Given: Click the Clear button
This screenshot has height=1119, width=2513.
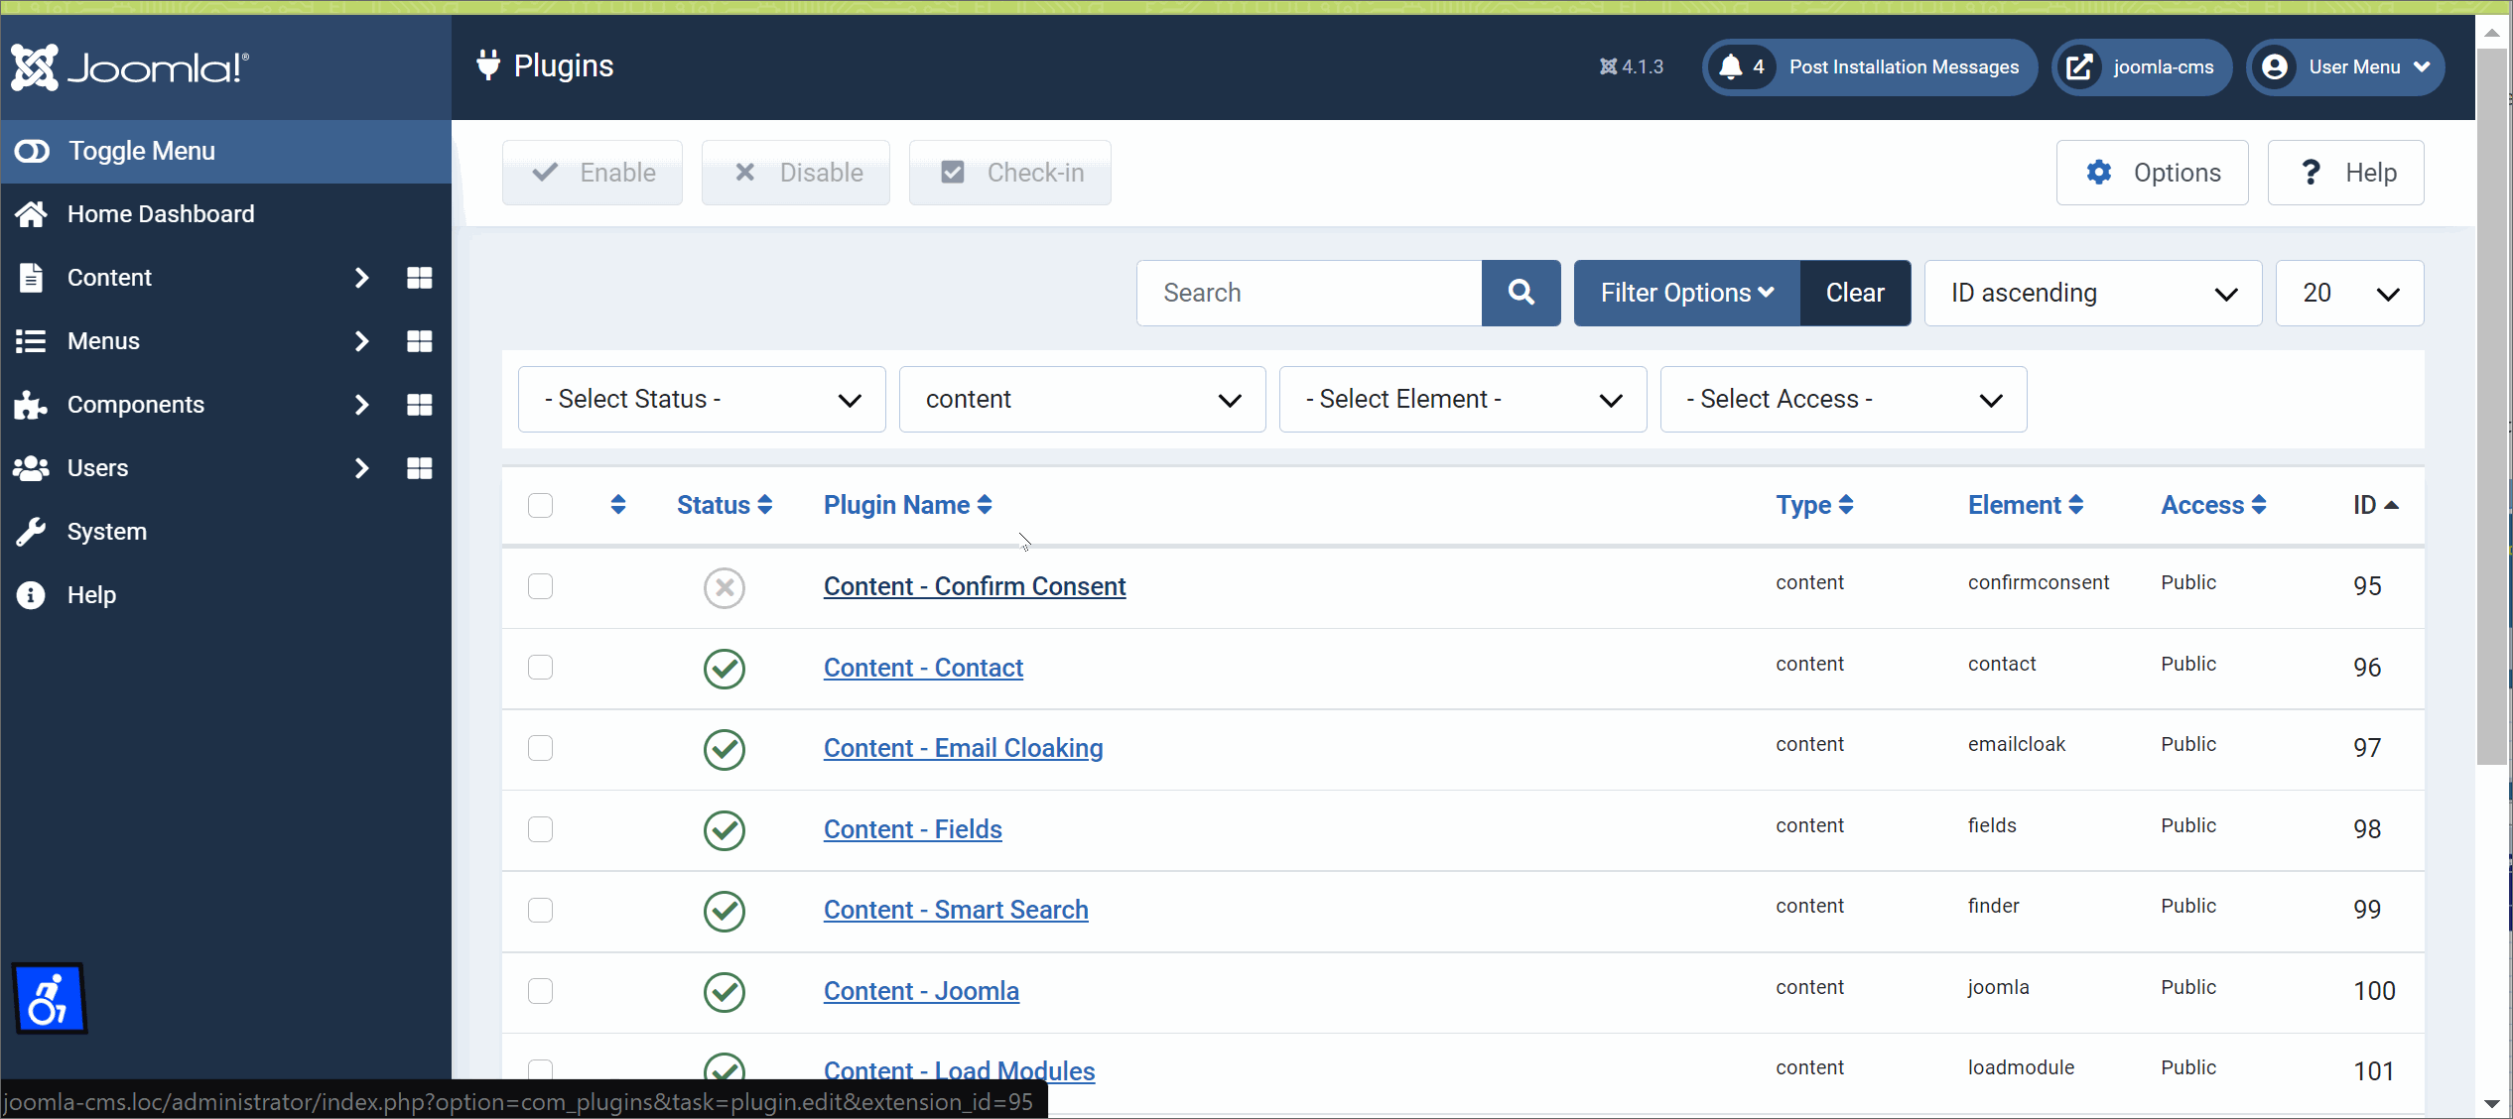Looking at the screenshot, I should click(1854, 293).
